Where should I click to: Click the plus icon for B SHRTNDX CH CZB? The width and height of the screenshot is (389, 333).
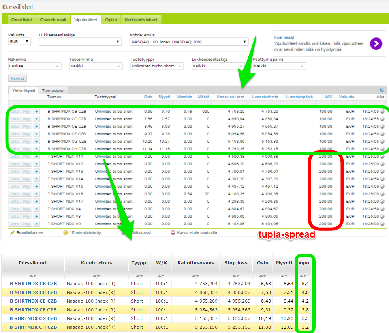point(37,149)
